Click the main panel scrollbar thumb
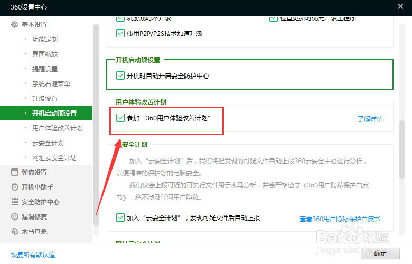The height and width of the screenshot is (264, 412). tap(402, 150)
